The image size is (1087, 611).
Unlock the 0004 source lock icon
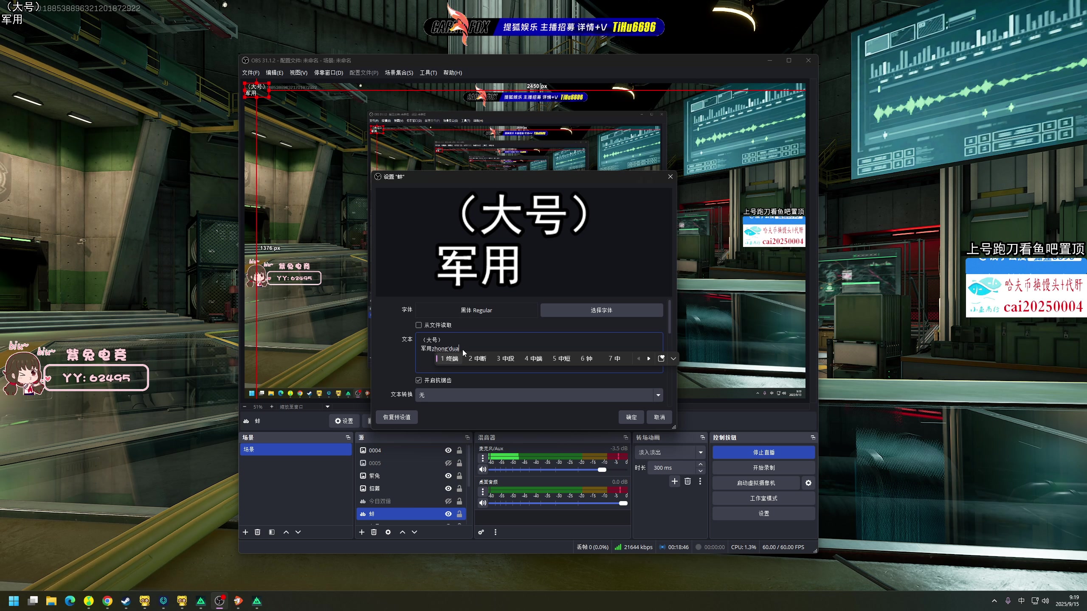(x=459, y=450)
